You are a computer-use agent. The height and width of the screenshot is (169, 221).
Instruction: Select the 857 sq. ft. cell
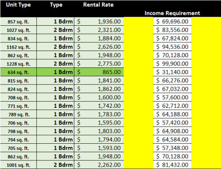point(18,22)
